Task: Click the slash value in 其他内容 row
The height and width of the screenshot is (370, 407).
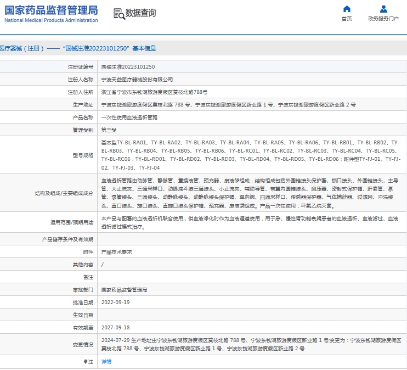Action: [102, 265]
